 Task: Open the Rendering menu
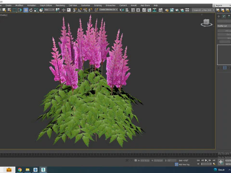(x=60, y=5)
